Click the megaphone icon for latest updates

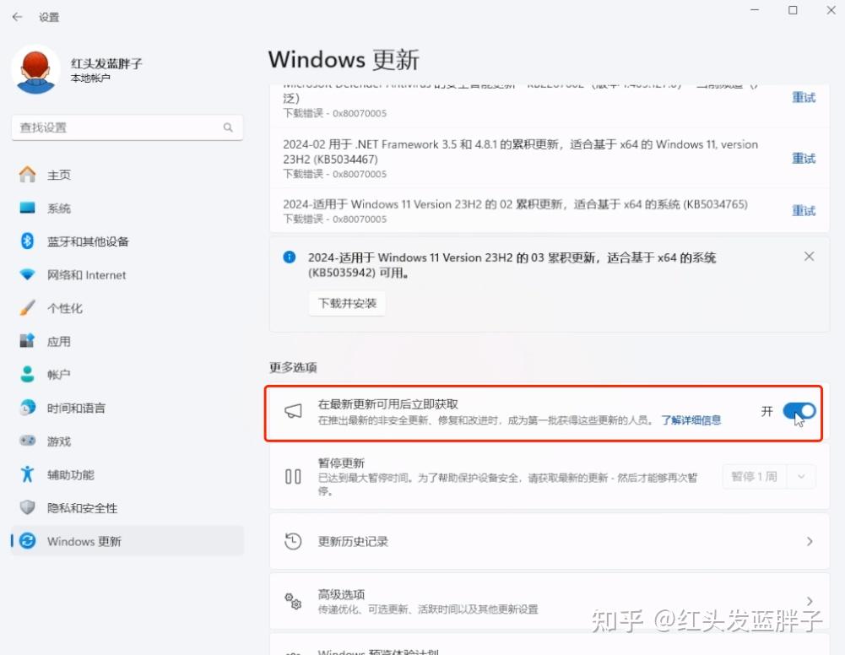click(293, 412)
